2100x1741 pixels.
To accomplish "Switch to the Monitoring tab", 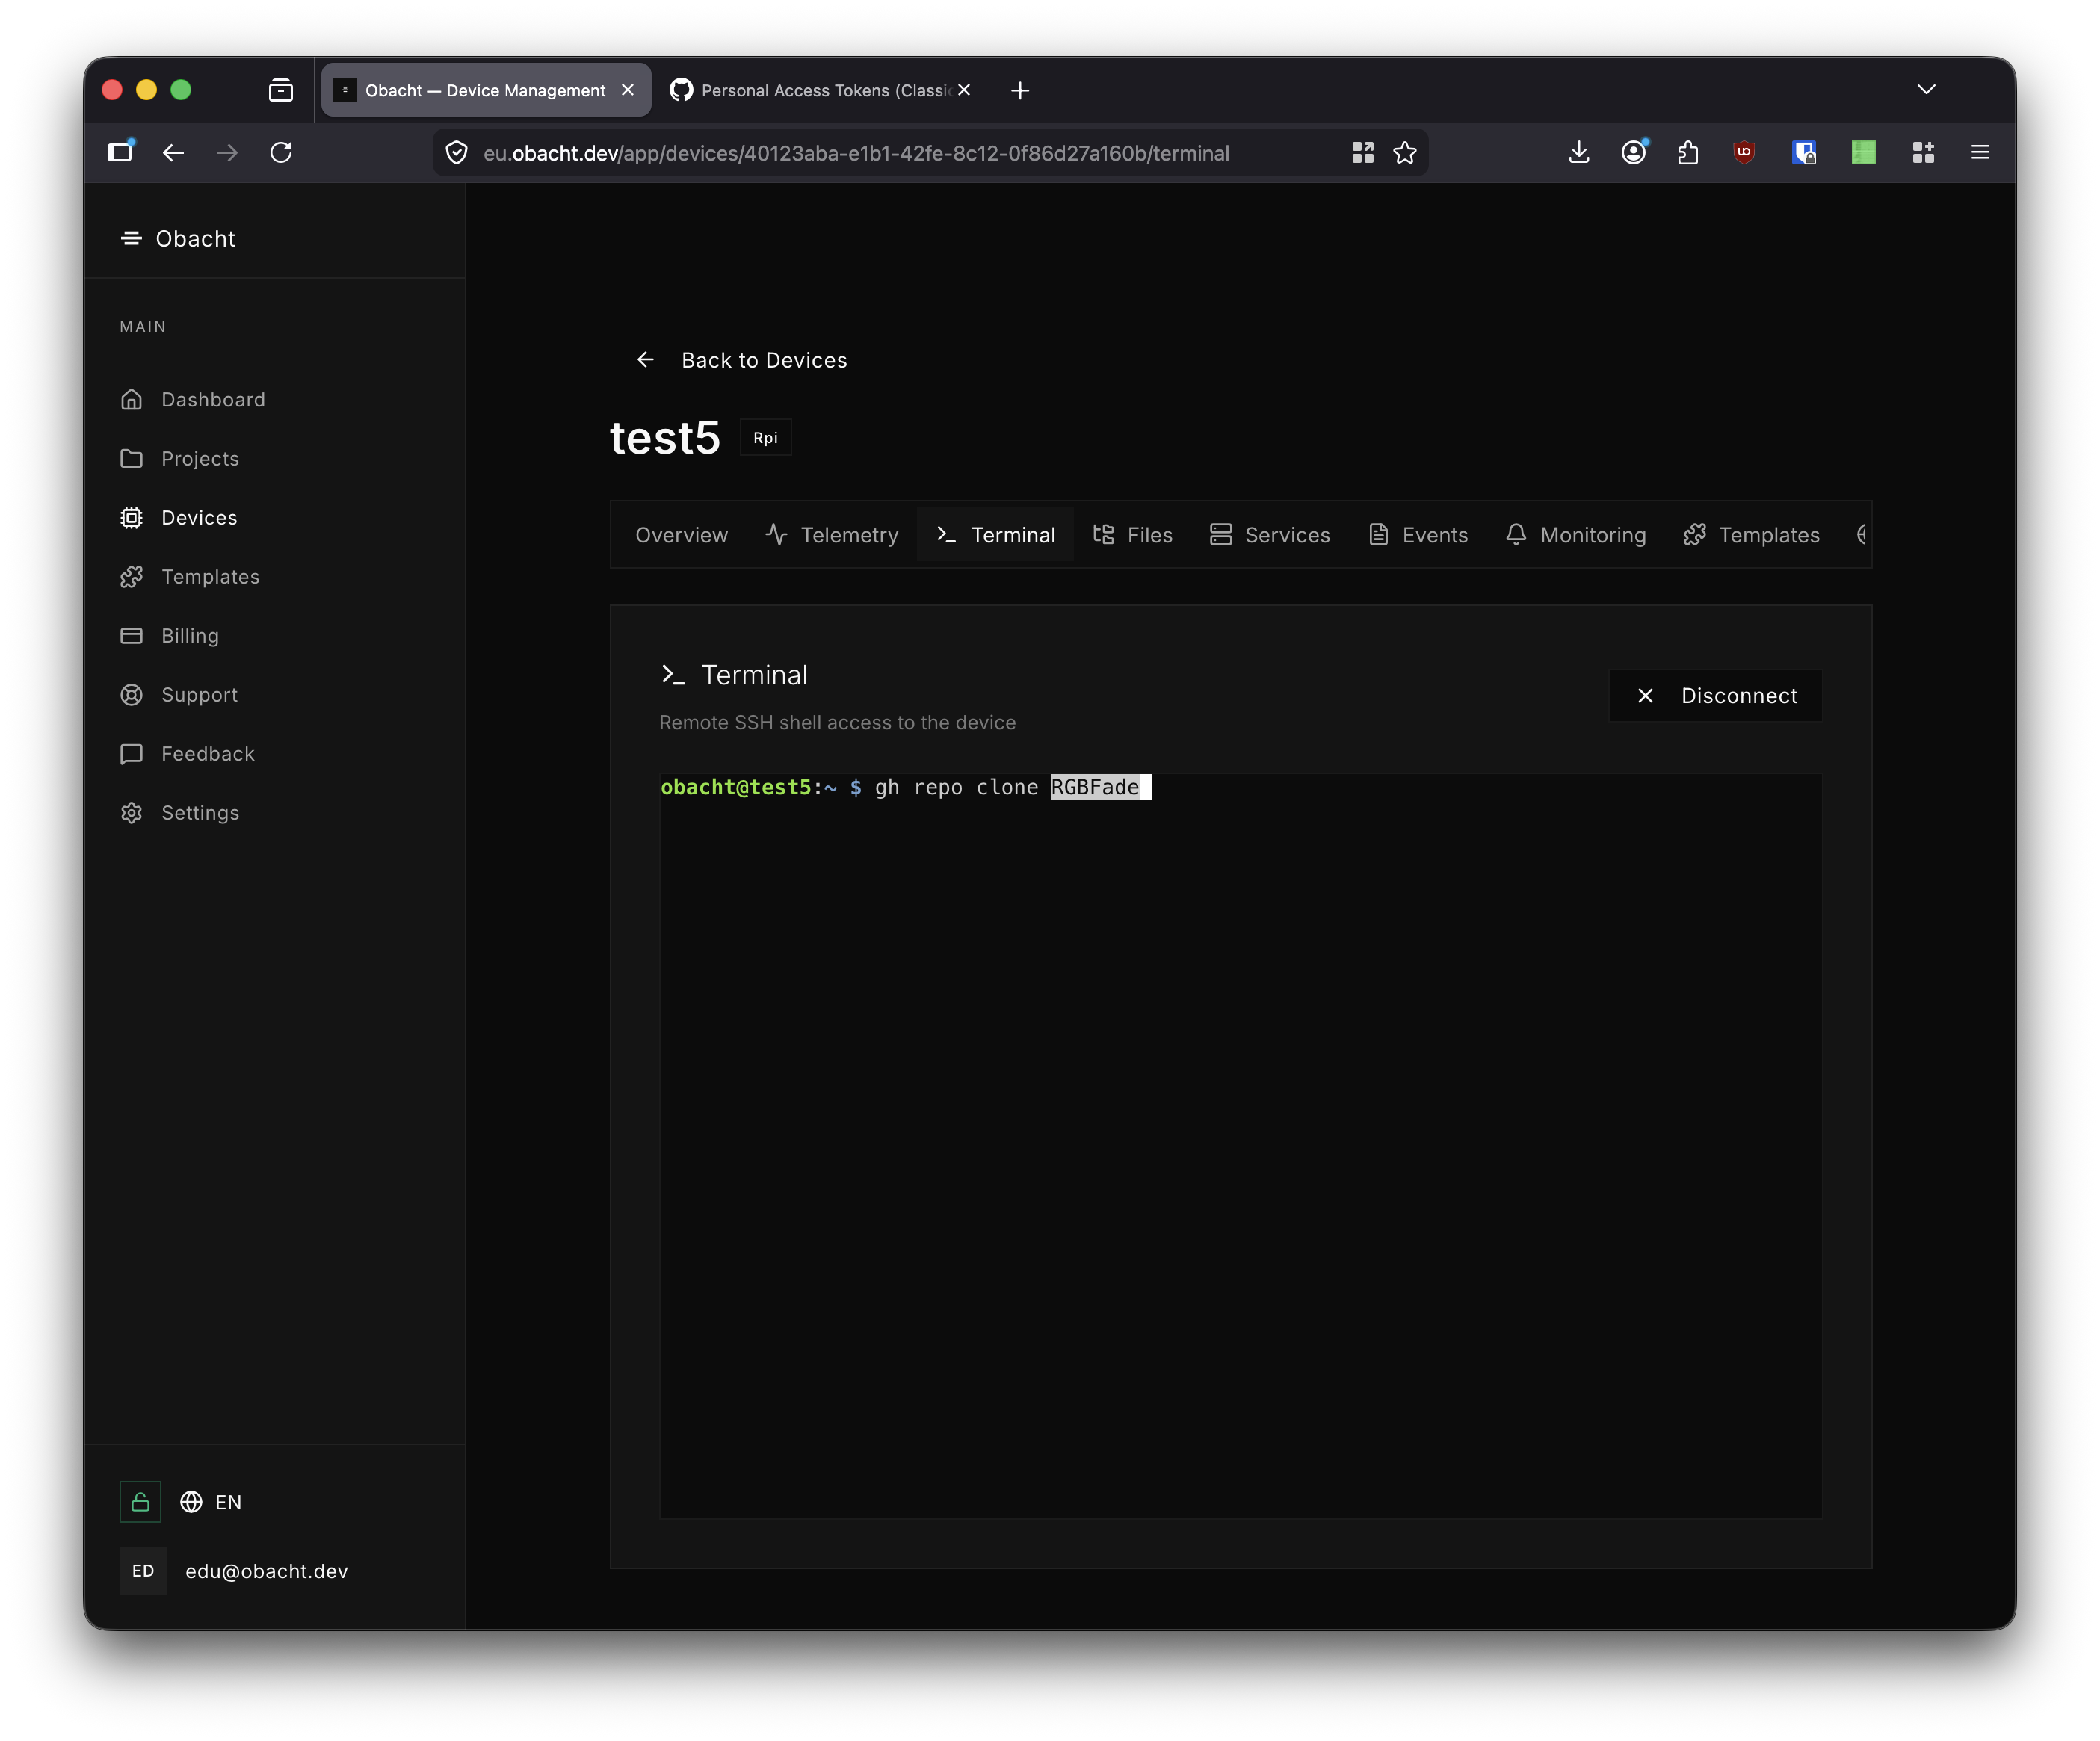I will pyautogui.click(x=1575, y=535).
